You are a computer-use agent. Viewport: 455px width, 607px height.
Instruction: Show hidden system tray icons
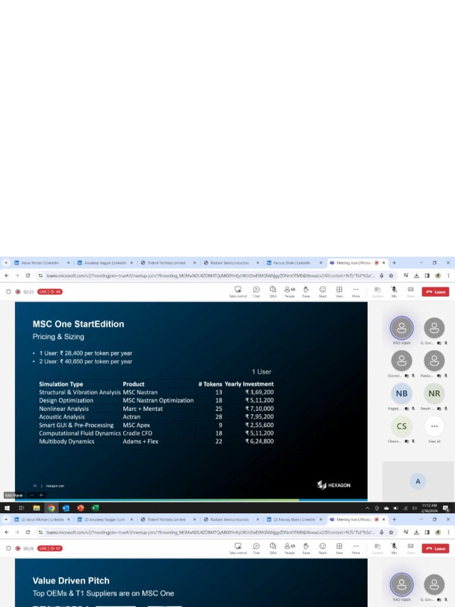pos(367,508)
